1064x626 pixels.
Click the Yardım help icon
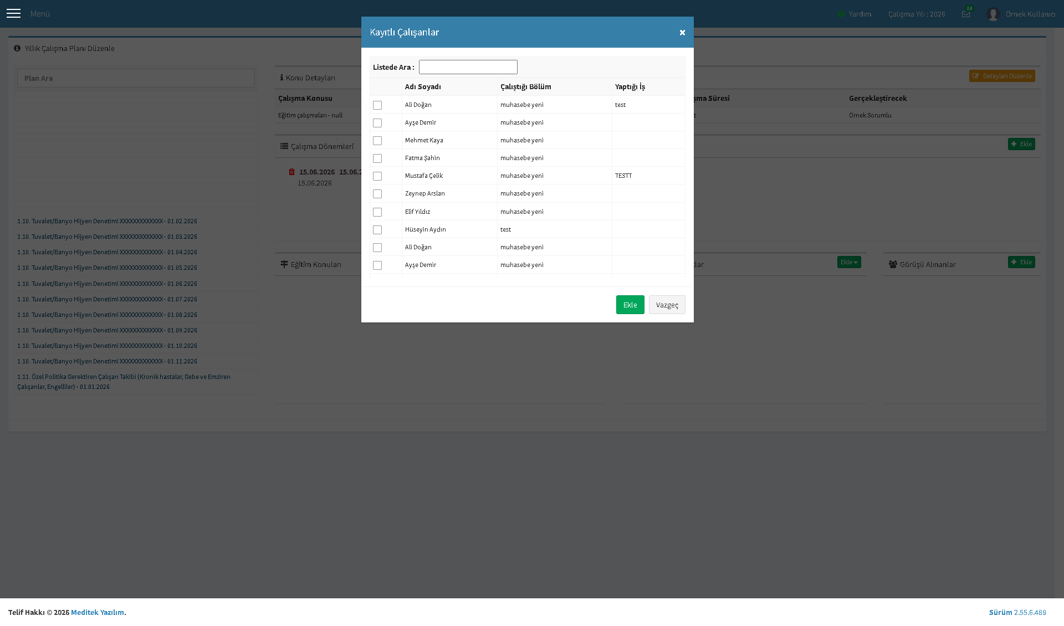(x=841, y=14)
